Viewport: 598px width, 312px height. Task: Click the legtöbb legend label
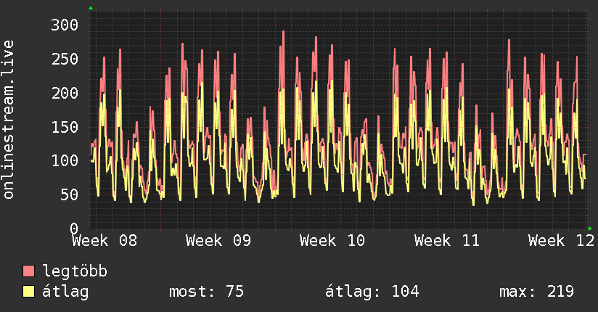tap(75, 271)
